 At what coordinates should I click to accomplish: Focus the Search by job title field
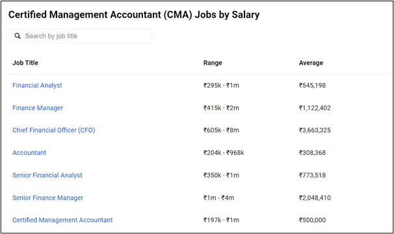coord(80,36)
